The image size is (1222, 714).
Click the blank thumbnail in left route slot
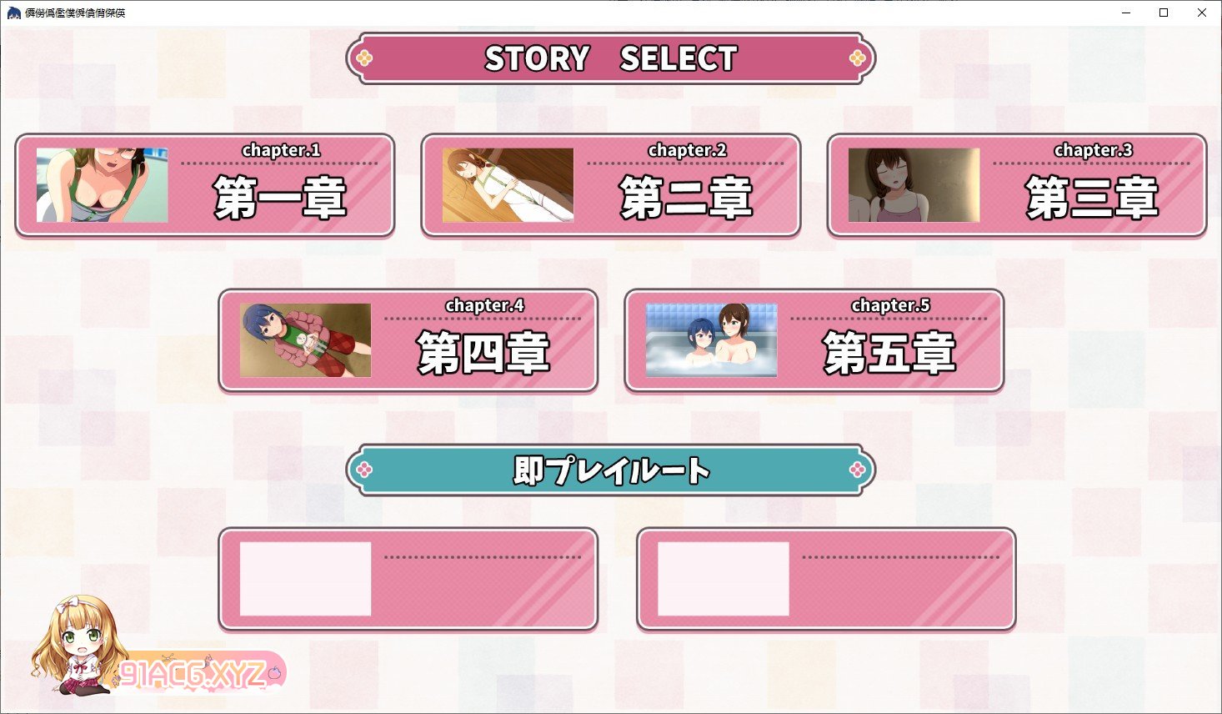[305, 579]
